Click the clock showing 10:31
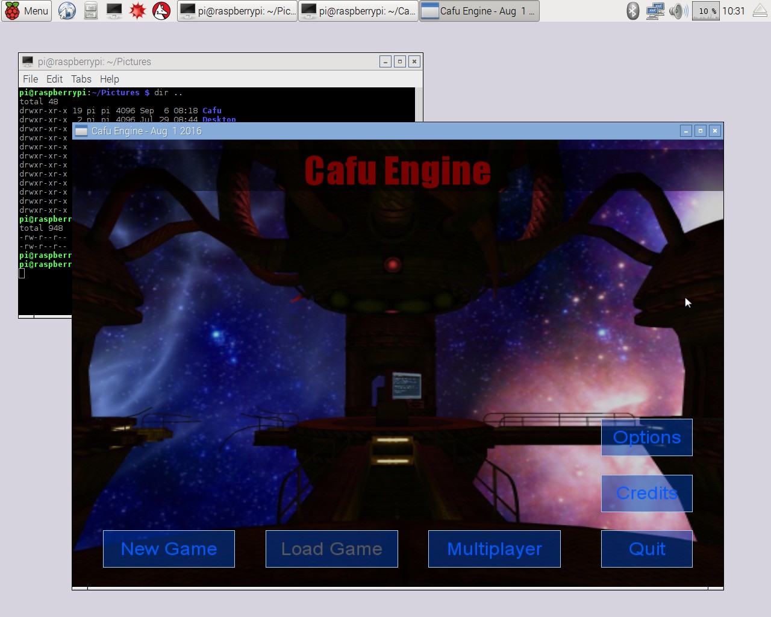This screenshot has width=771, height=617. pos(734,11)
